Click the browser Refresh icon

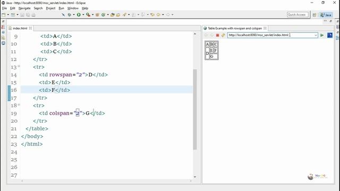[x=223, y=35]
